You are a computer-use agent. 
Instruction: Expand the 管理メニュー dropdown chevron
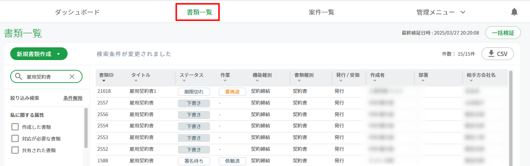(463, 12)
